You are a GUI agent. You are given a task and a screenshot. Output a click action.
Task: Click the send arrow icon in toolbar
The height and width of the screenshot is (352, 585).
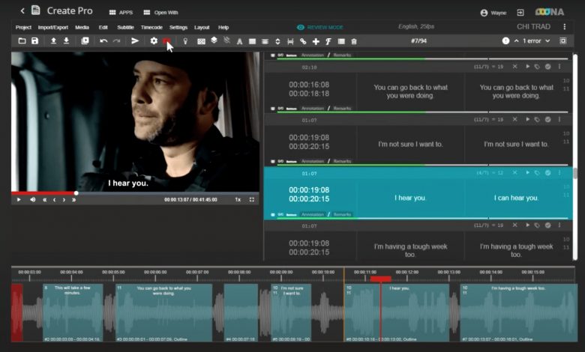135,40
